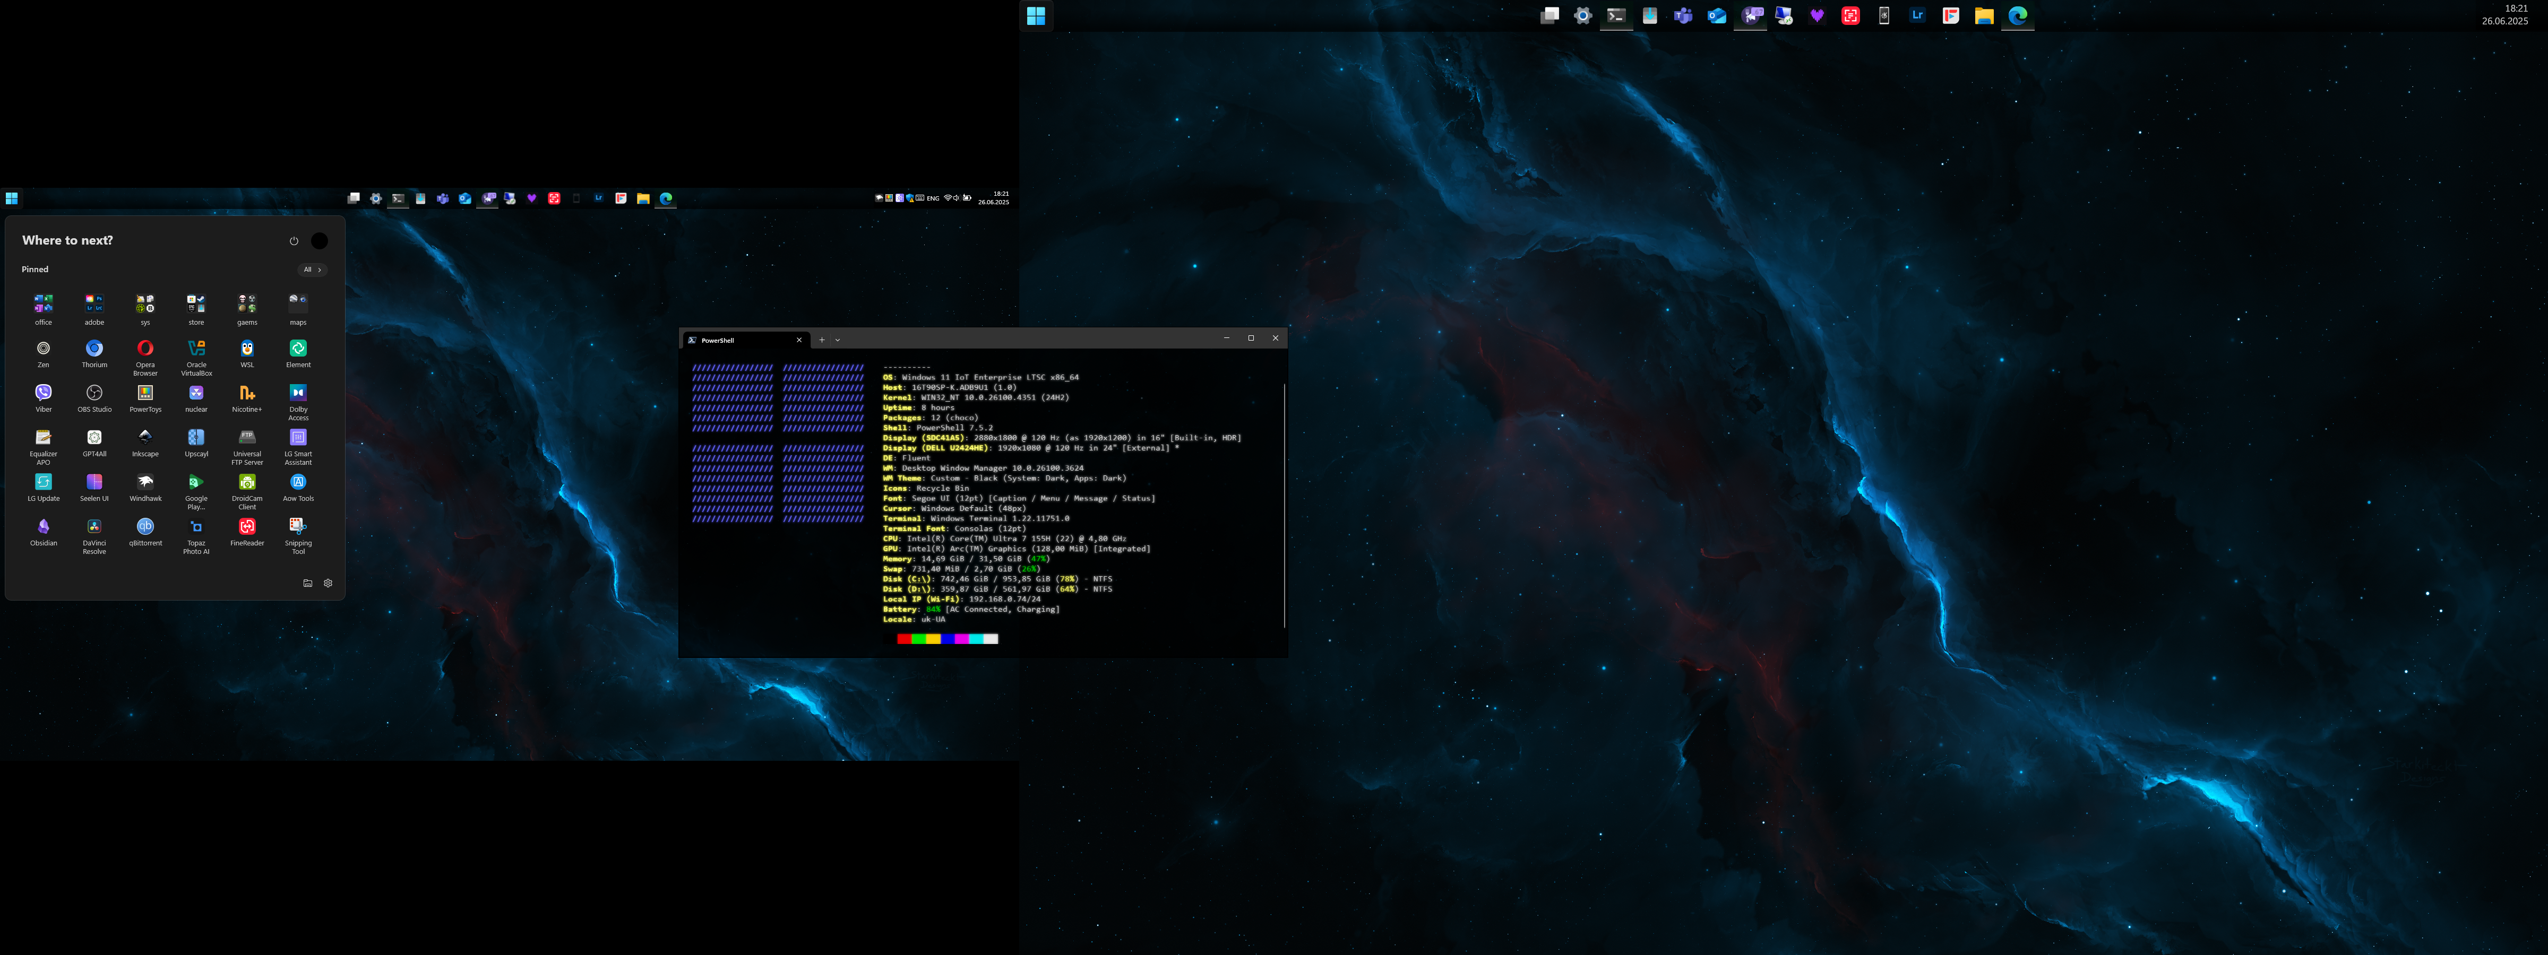Open the file explorer folder icon in Start menu footer
Image resolution: width=2548 pixels, height=955 pixels.
click(x=308, y=583)
